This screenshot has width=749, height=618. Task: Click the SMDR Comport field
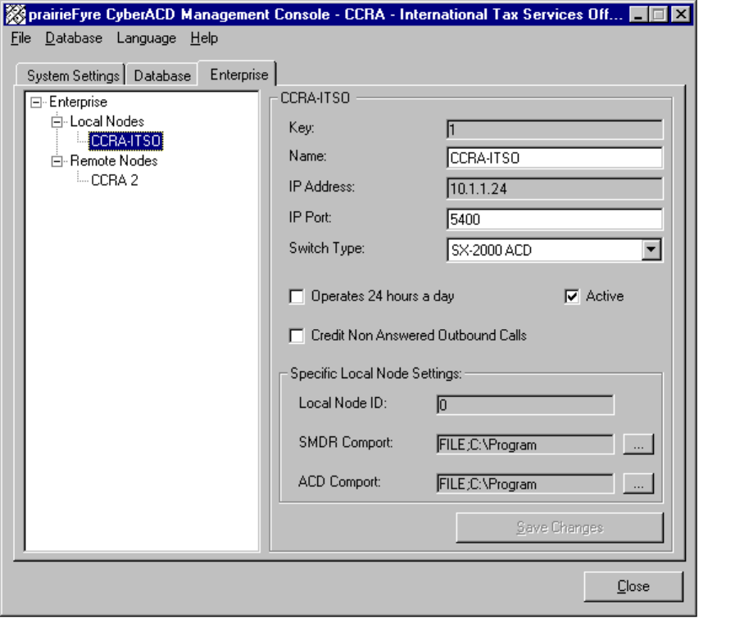click(525, 444)
